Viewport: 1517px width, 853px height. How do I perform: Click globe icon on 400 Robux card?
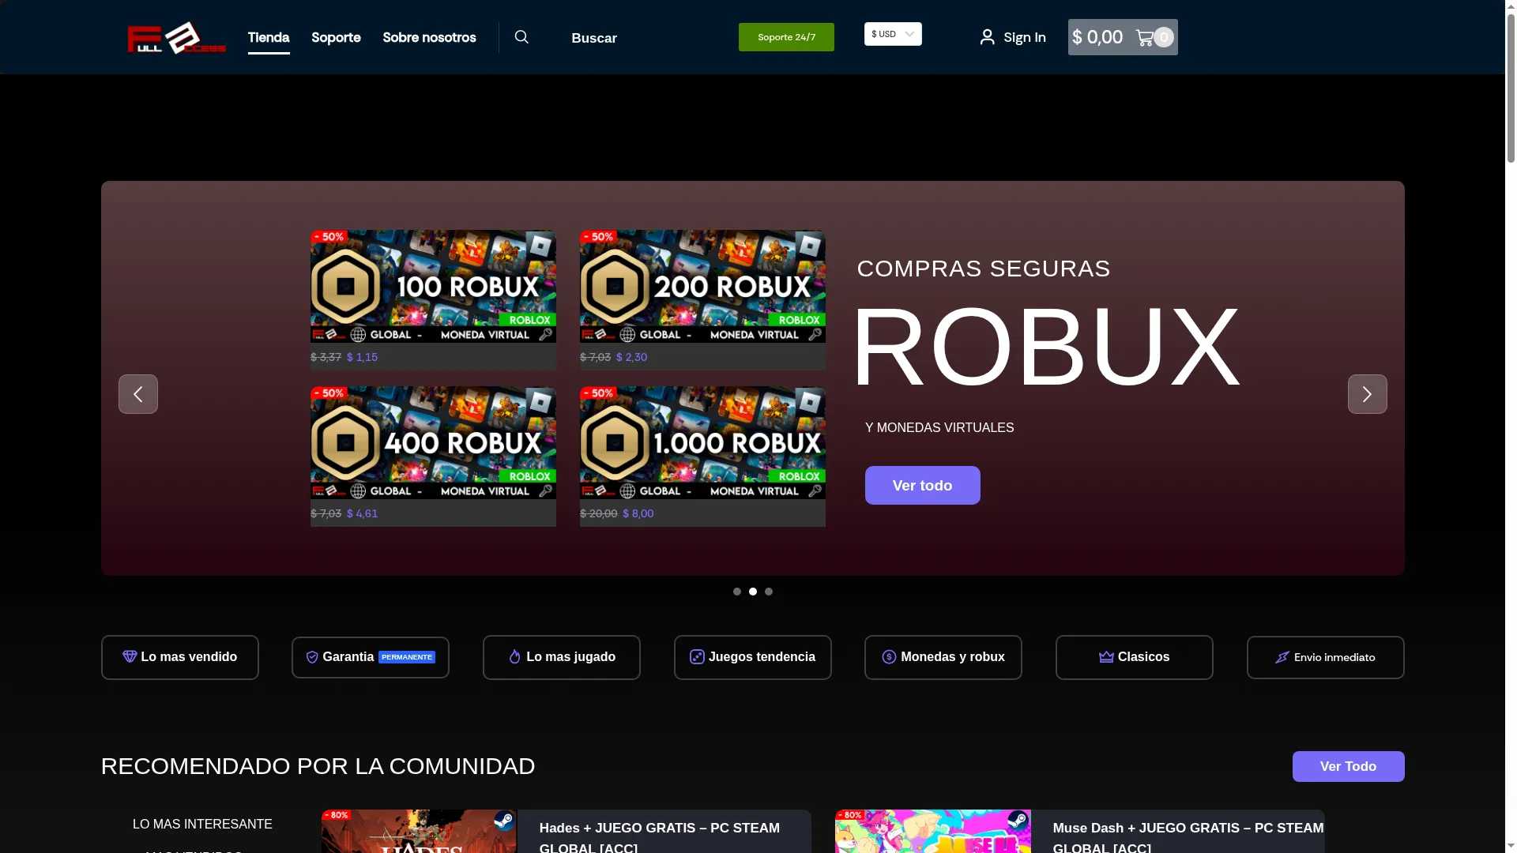coord(358,491)
